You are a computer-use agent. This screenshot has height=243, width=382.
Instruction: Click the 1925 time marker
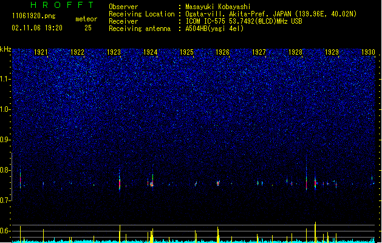(186, 52)
